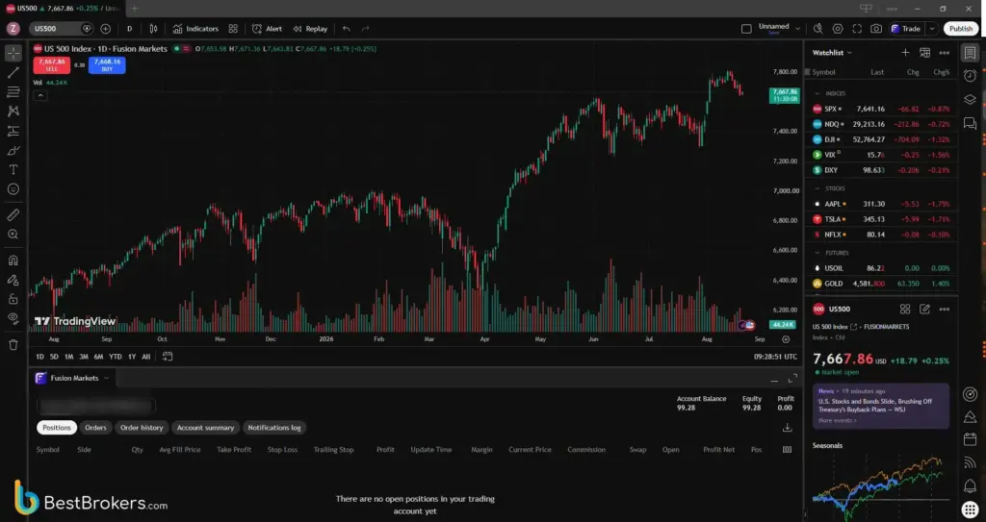The image size is (986, 522).
Task: Switch to the Order history tab
Action: [142, 428]
